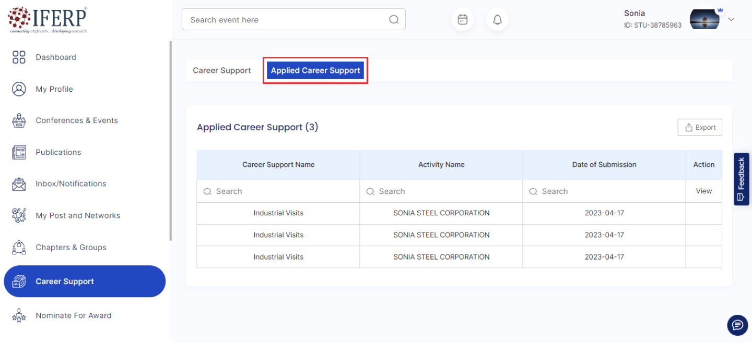Click the sidebar vertical scrollbar
Viewport: 752px width, 343px height.
click(x=170, y=141)
